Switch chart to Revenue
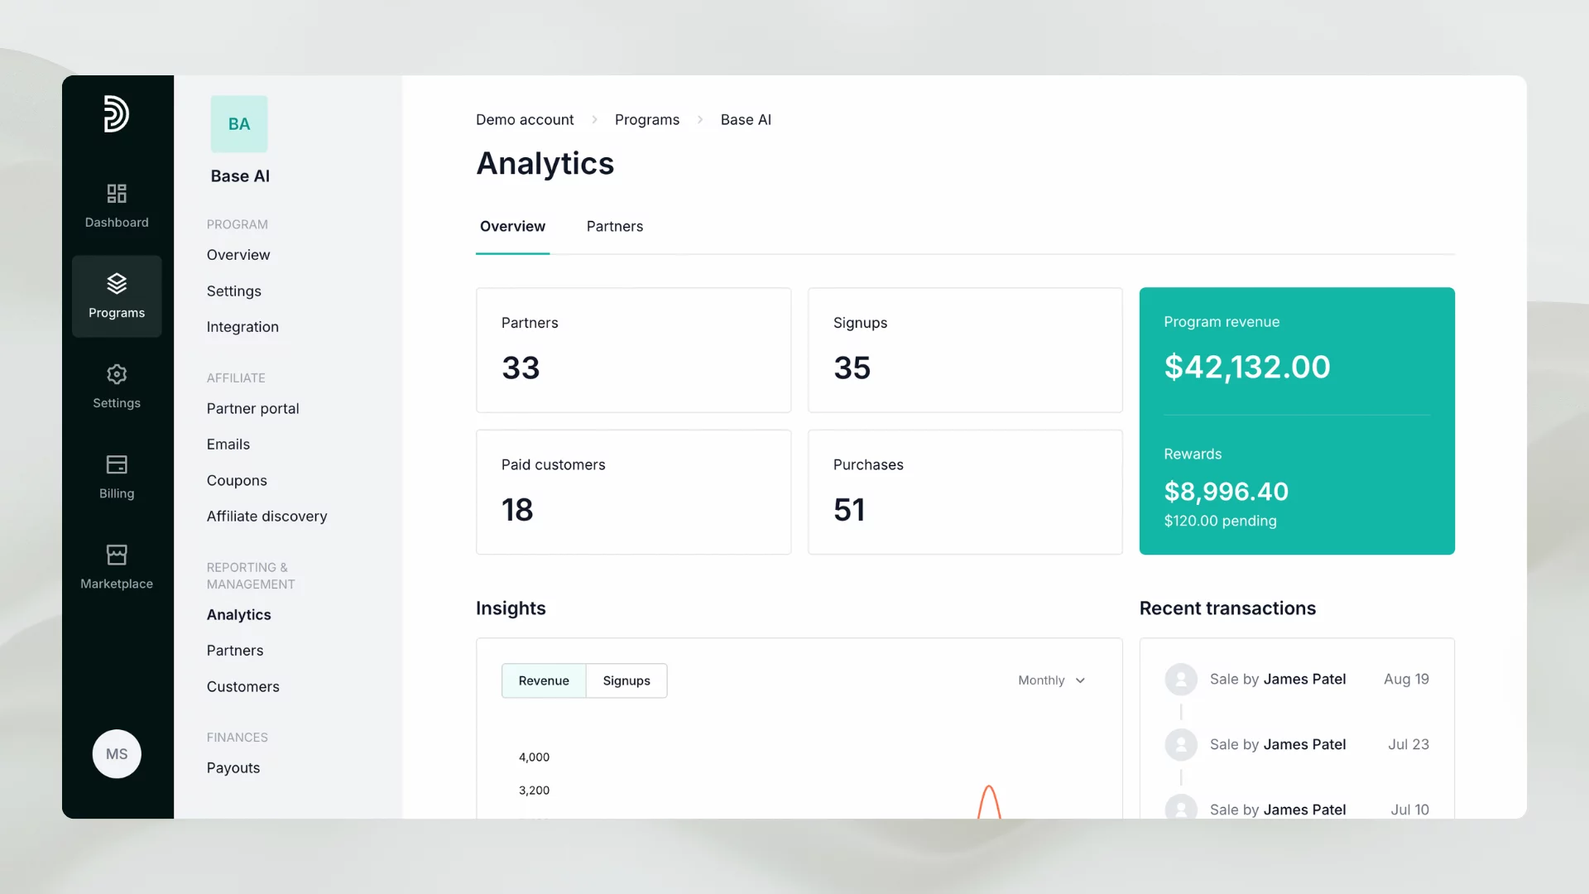 point(544,680)
